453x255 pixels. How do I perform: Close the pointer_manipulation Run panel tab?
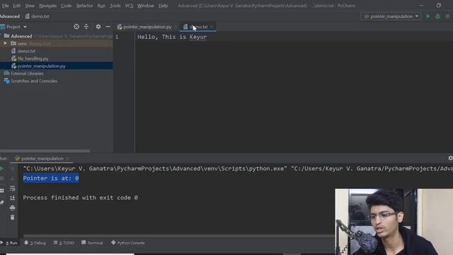click(x=67, y=159)
